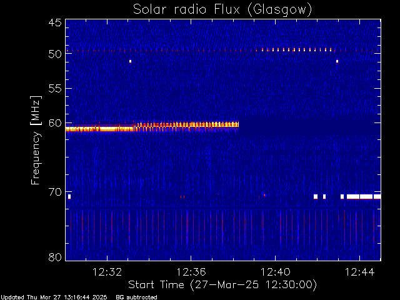Viewport: 400px width, 300px height.
Task: Select the 70 frequency tick label
Action: click(x=55, y=192)
